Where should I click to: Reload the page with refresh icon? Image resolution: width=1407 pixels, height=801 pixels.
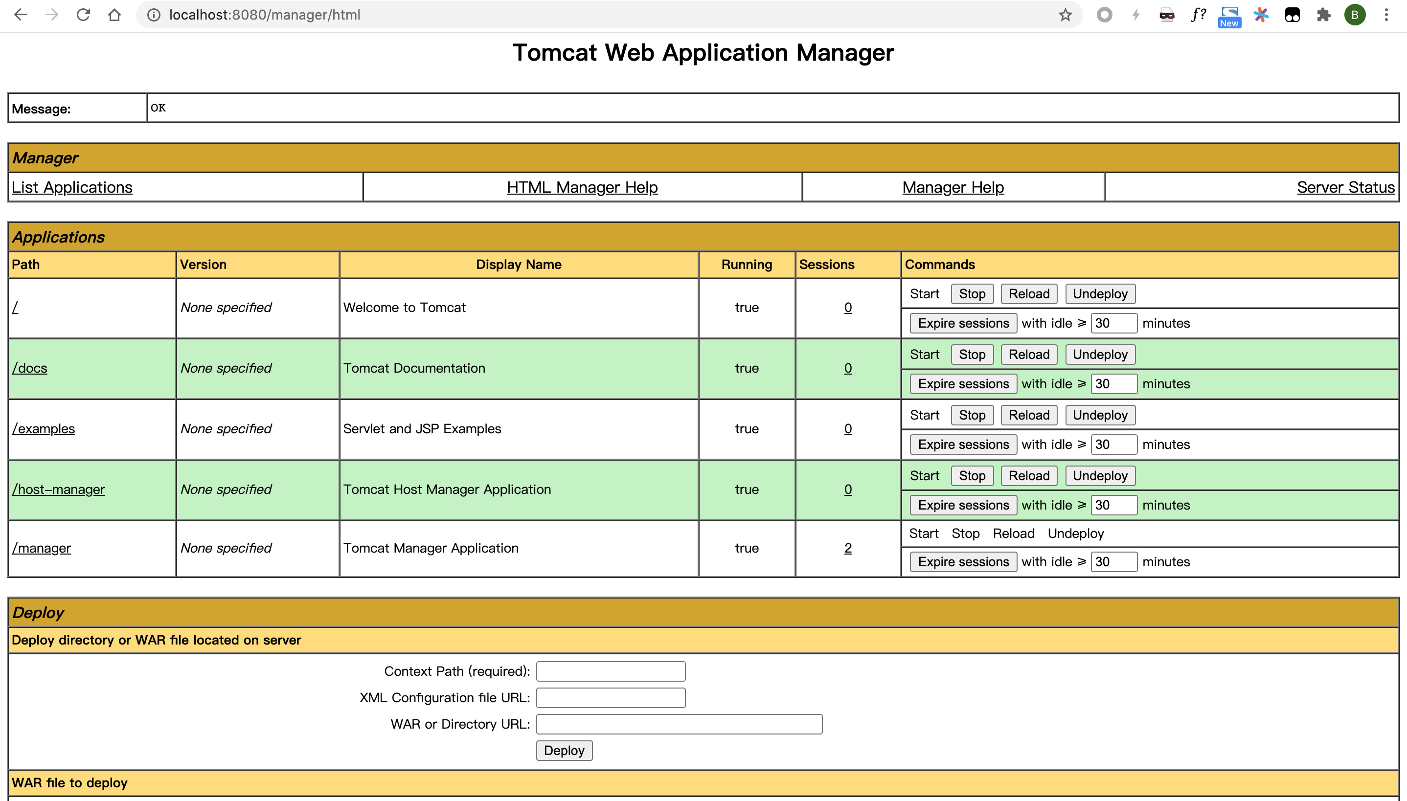pyautogui.click(x=83, y=15)
